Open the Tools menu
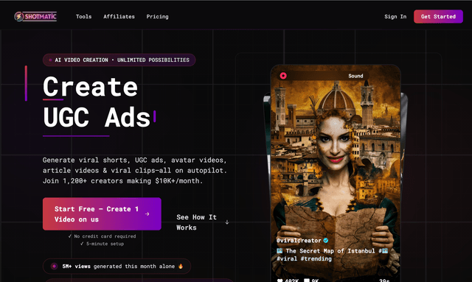 click(83, 16)
